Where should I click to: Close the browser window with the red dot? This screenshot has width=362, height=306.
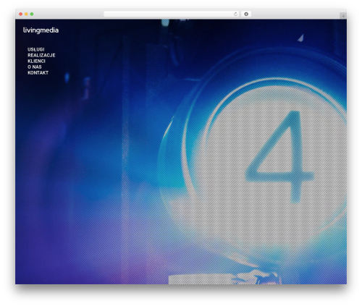(x=21, y=14)
